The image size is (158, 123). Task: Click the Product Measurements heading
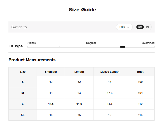[x=32, y=60]
